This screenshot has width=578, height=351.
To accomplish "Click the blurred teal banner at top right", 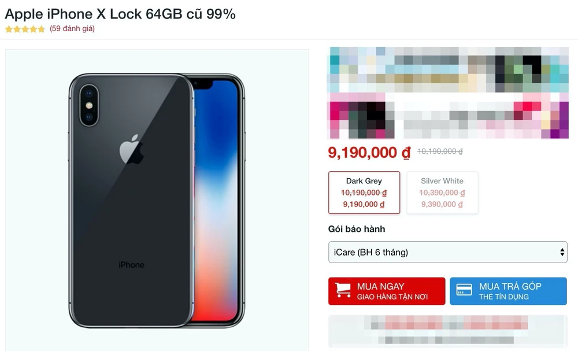I will [448, 69].
